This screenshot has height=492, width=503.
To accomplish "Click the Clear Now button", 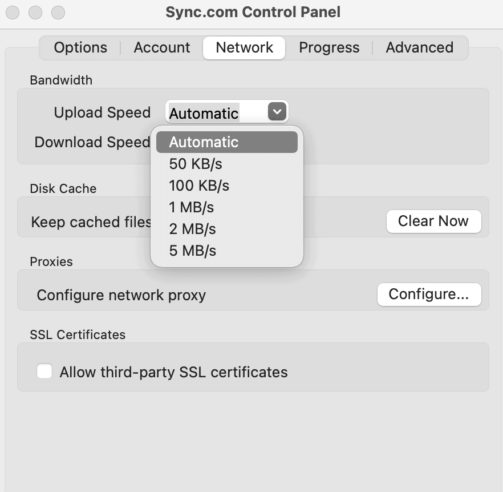I will click(x=433, y=221).
